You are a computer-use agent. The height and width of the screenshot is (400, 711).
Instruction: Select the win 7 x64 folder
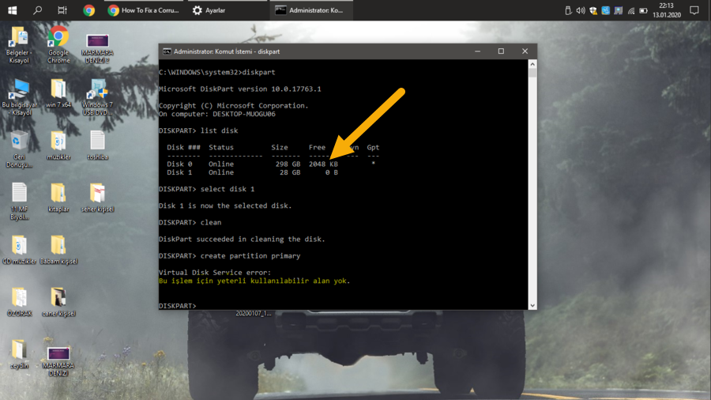click(x=58, y=93)
